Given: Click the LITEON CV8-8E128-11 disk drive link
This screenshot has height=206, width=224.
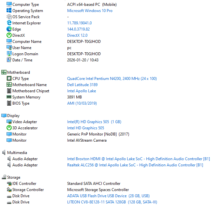Looking at the screenshot, I should [x=112, y=202].
